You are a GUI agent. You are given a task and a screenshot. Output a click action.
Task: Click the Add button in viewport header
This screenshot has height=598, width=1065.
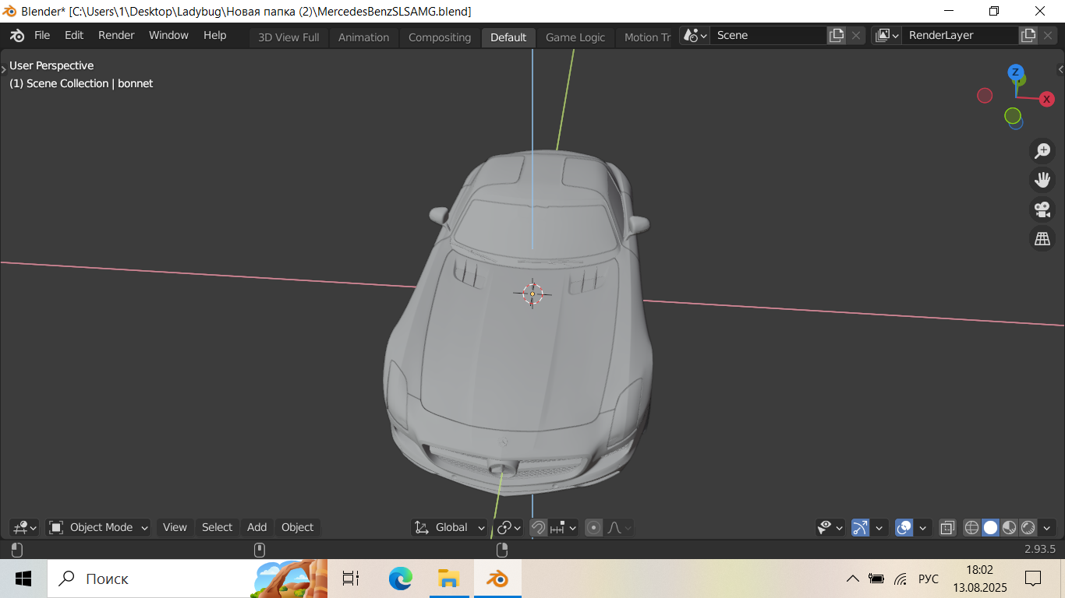coord(257,527)
